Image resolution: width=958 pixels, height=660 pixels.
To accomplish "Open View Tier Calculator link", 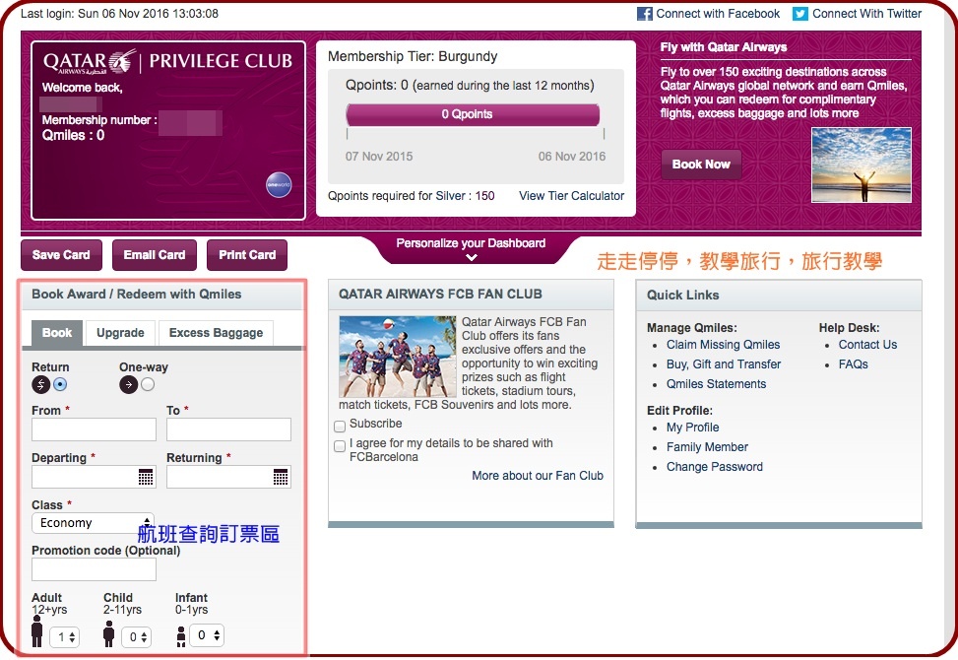I will [571, 196].
